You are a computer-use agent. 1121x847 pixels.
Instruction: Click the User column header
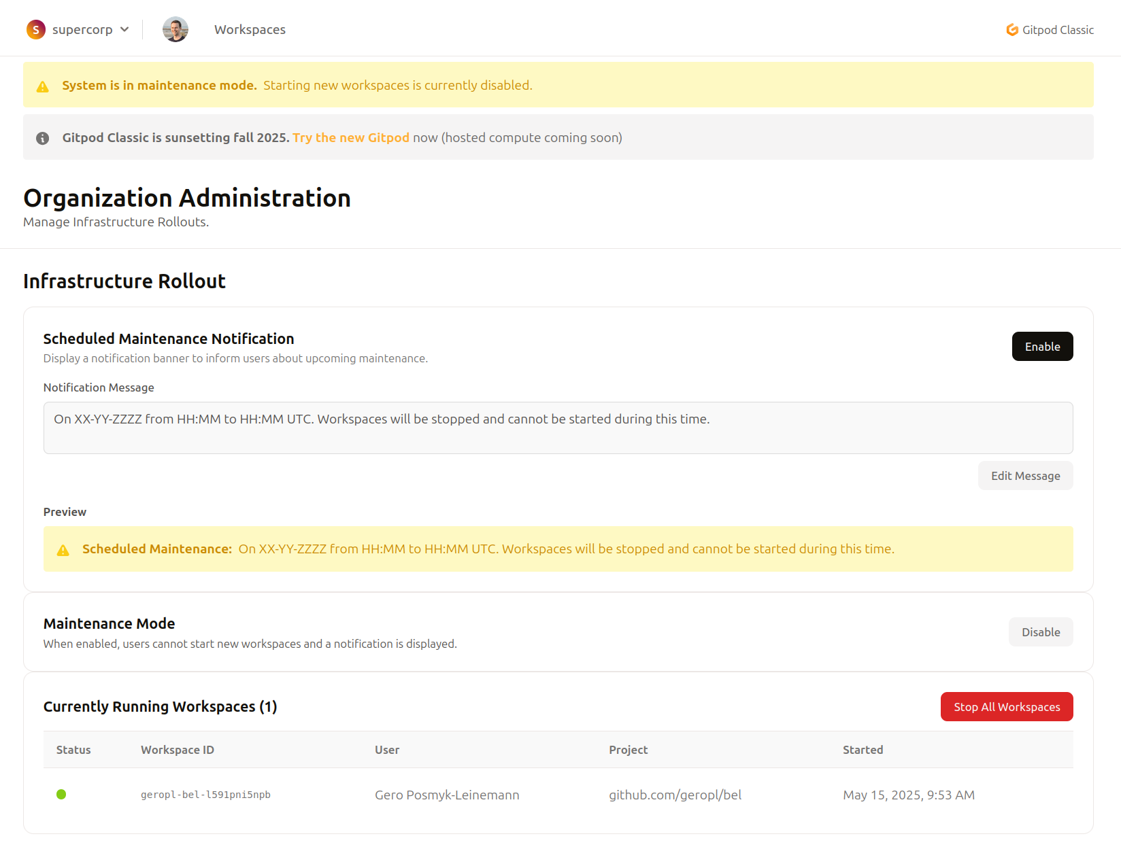pos(387,750)
